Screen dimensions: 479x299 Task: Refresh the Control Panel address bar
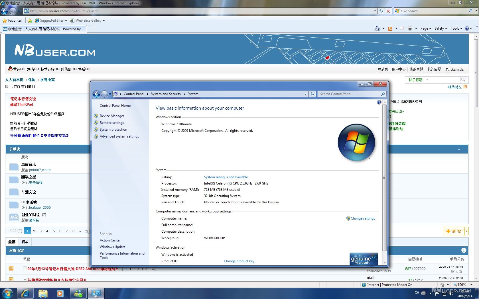click(312, 94)
